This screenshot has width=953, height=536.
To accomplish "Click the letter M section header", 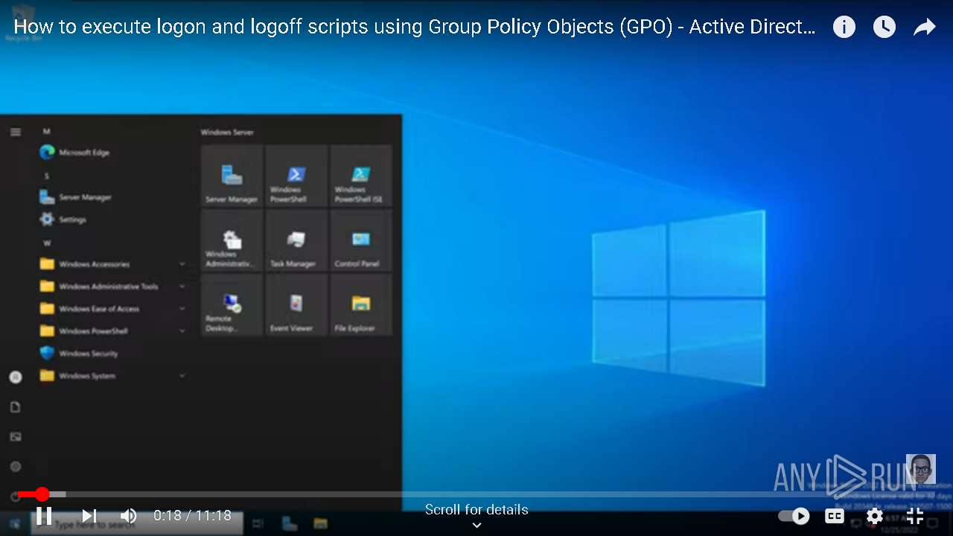I will [x=46, y=132].
